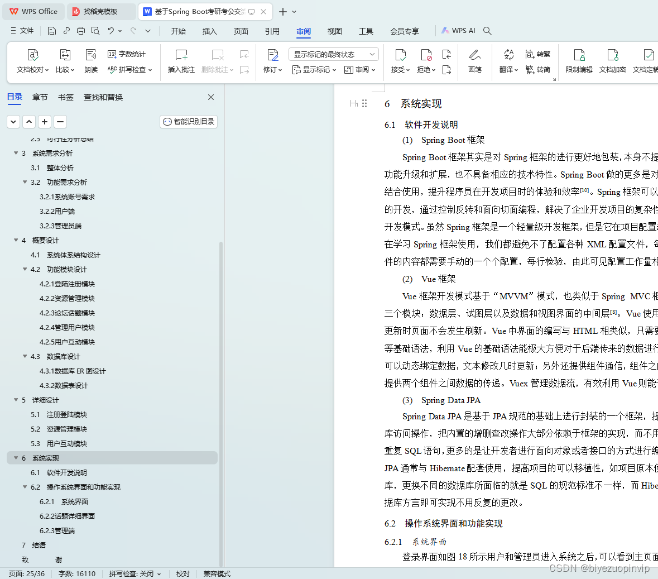The width and height of the screenshot is (658, 579).
Task: Start 朗读 read aloud
Action: click(x=90, y=61)
